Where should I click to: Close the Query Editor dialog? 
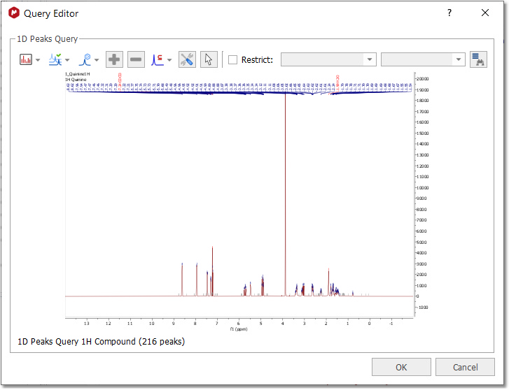click(485, 13)
